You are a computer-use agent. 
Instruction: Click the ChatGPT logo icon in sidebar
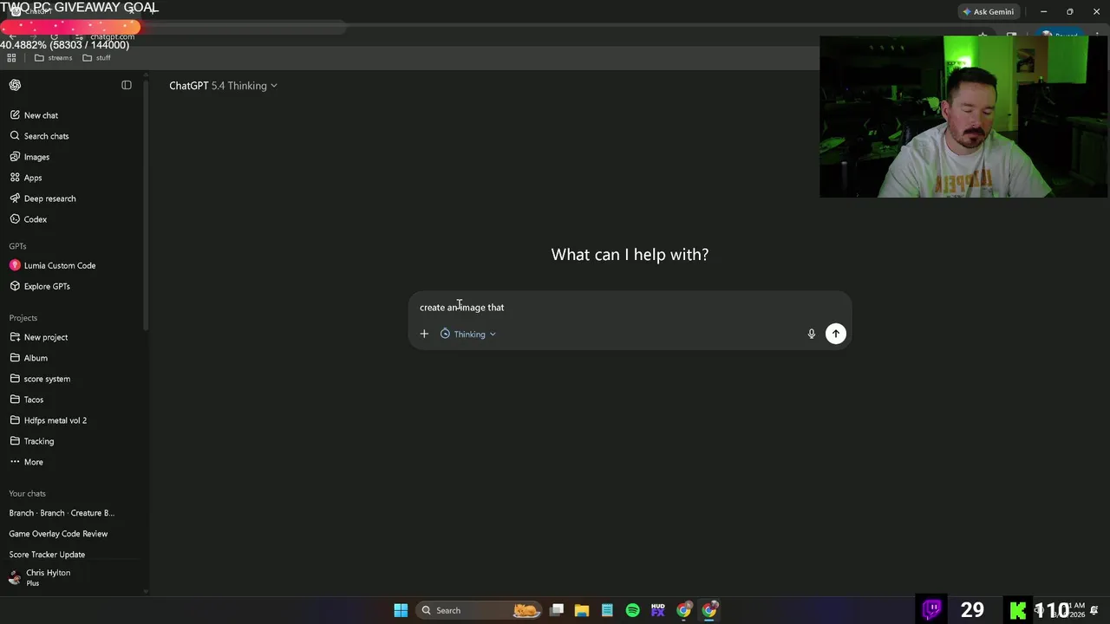click(15, 85)
